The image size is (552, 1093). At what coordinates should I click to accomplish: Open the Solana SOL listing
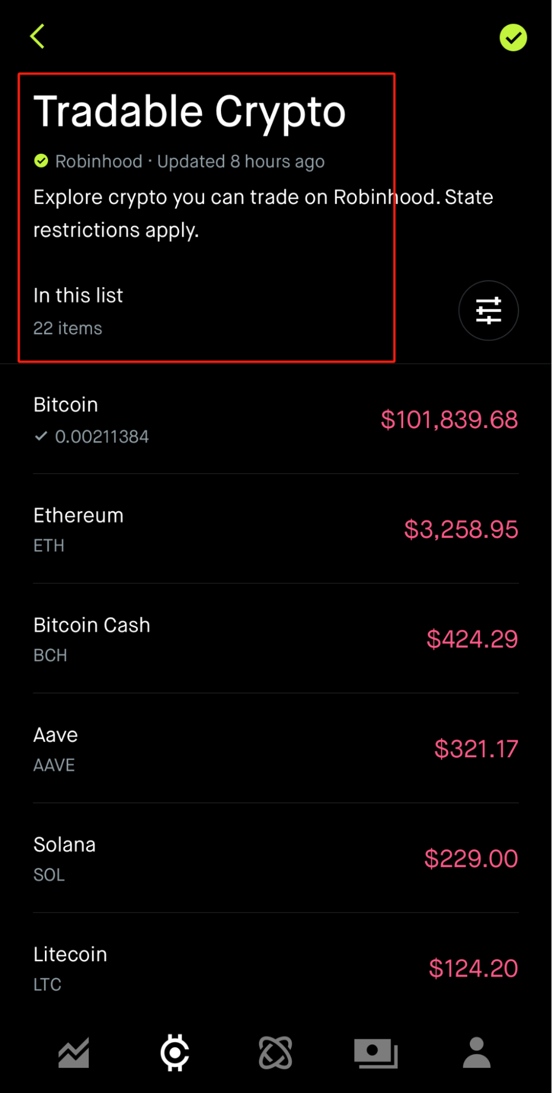tap(276, 858)
